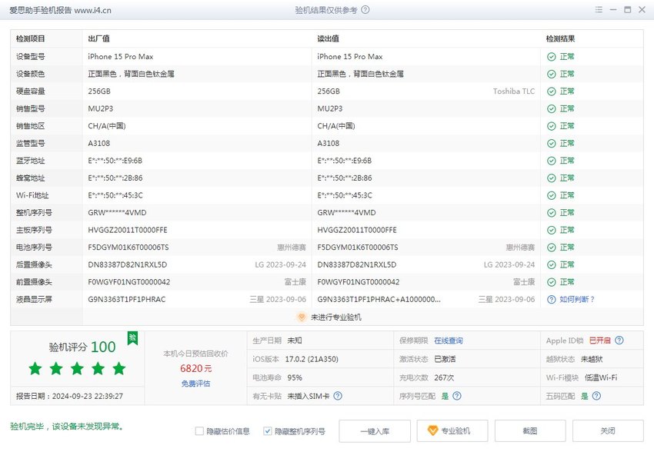Click the 未进行专业验机 text
Screen dimensions: 654x452
point(336,317)
